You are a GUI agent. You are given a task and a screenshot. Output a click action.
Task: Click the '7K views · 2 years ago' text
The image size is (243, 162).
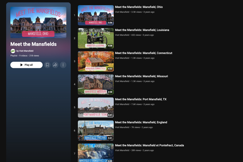click(x=142, y=127)
